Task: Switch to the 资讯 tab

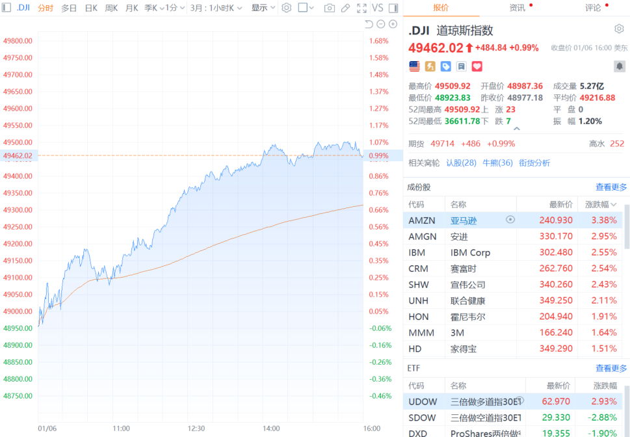Action: (518, 8)
